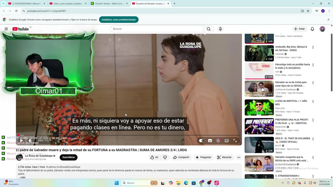Screen dimensions: 333x187
Task: Open File Explorer from the taskbar
Action: coord(178,183)
